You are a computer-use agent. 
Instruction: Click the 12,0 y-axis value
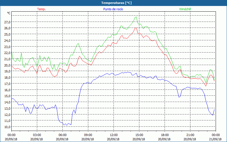pos(8,115)
